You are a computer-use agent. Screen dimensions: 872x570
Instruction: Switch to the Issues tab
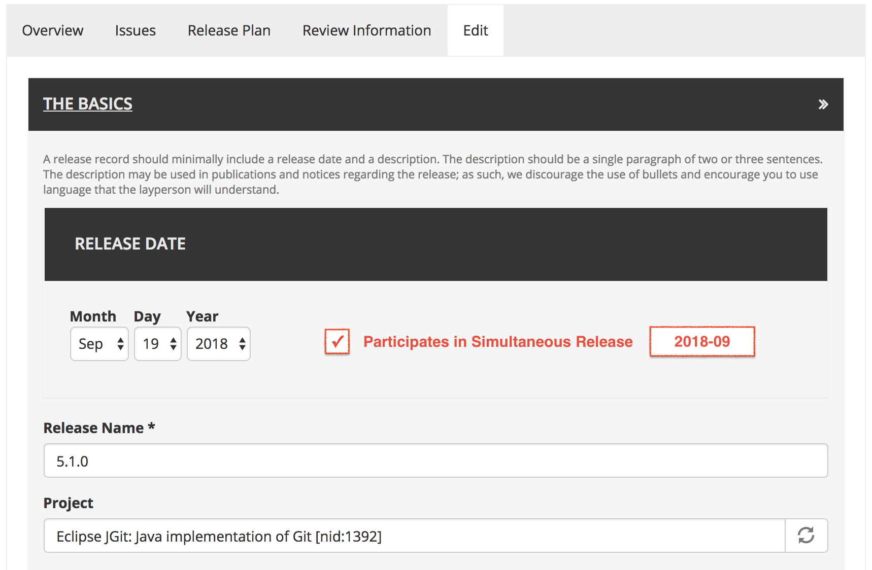(136, 30)
